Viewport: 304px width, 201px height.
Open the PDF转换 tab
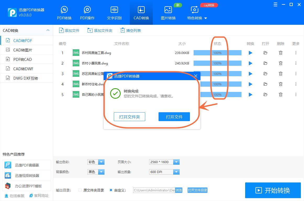coord(64,13)
